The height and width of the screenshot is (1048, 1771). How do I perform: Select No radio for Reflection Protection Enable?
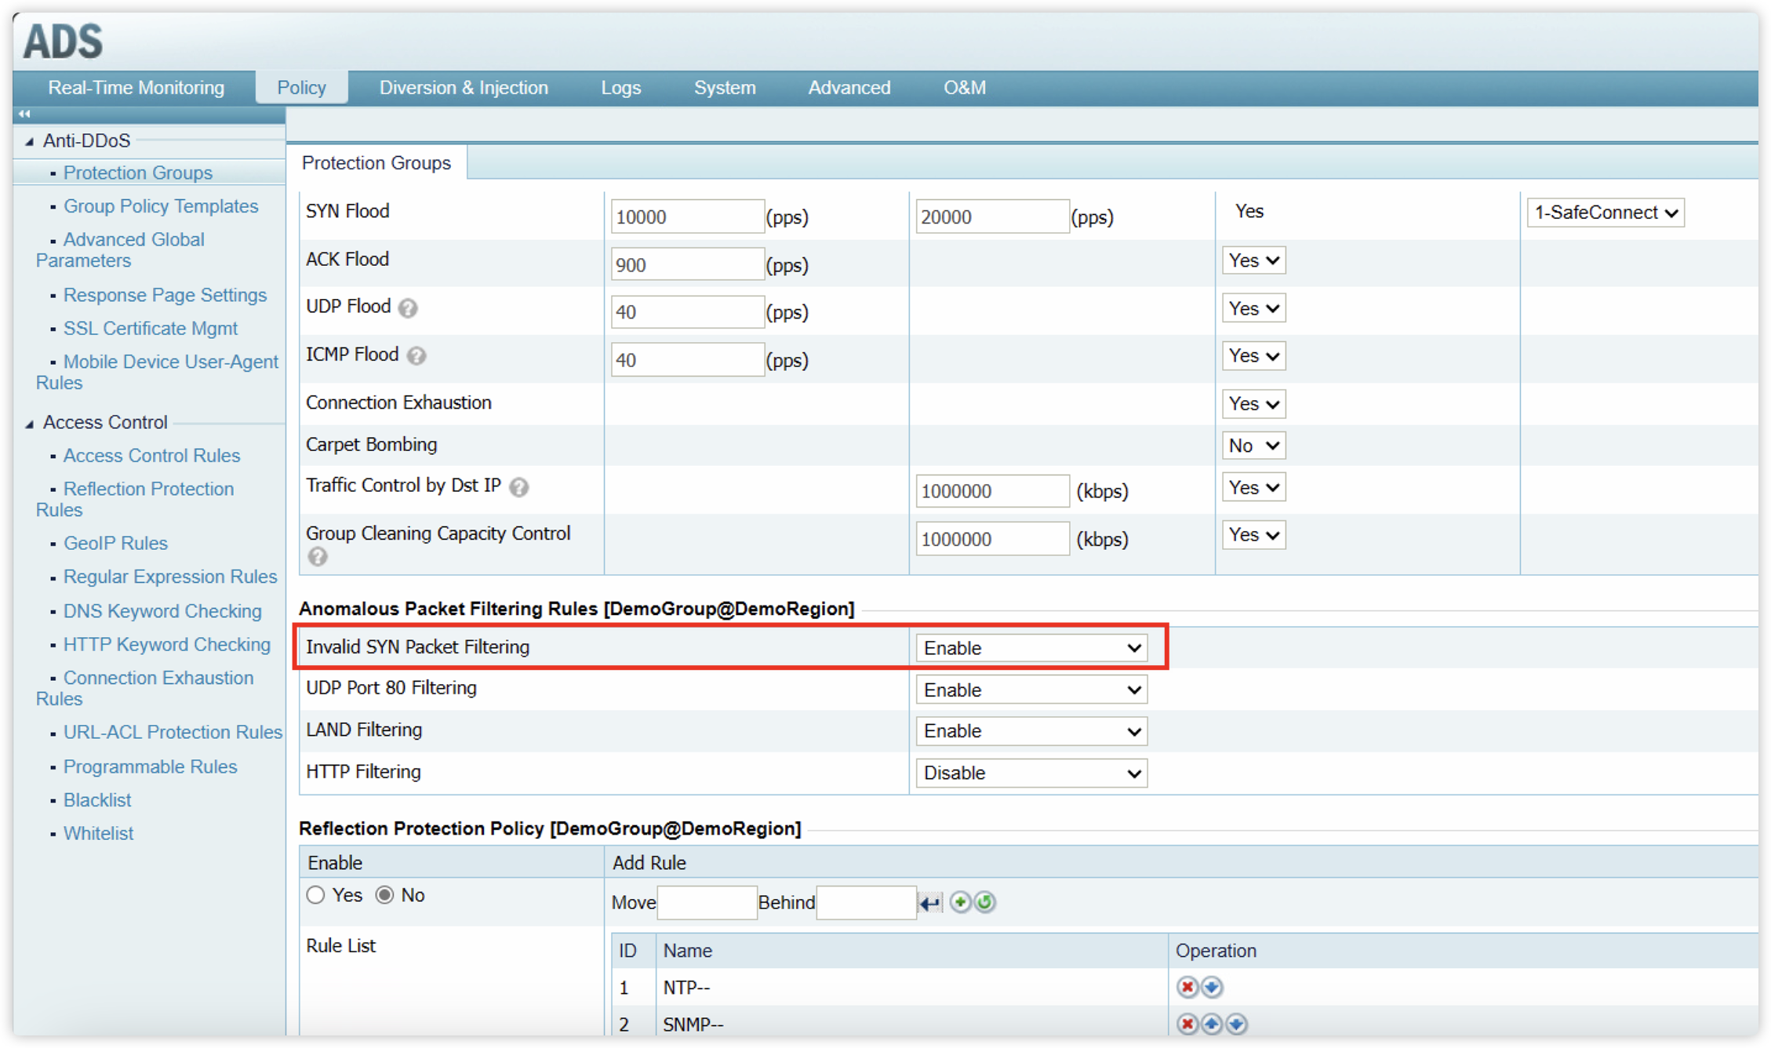(x=384, y=895)
